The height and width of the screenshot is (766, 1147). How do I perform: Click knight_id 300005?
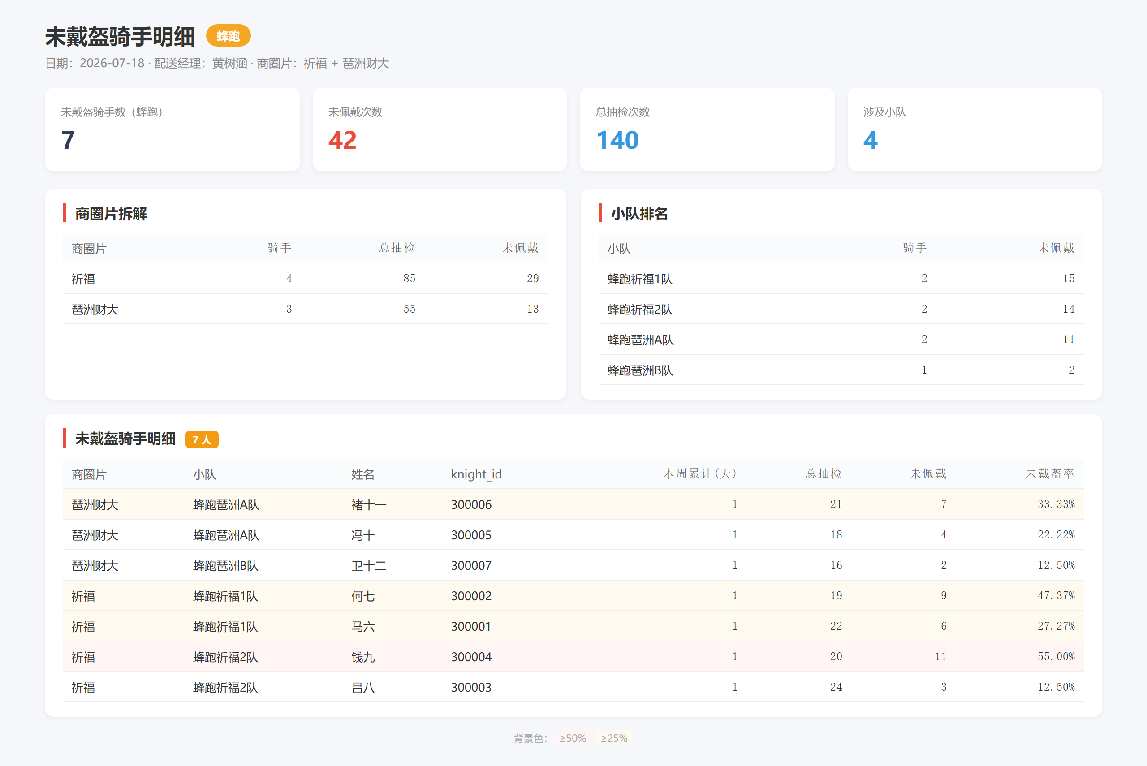pos(471,535)
